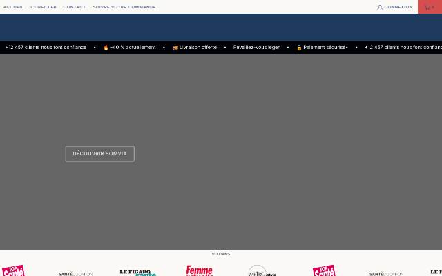Click the 'Paiement sécurisé' text
Viewport: 442px width, 276px height.
coord(325,48)
